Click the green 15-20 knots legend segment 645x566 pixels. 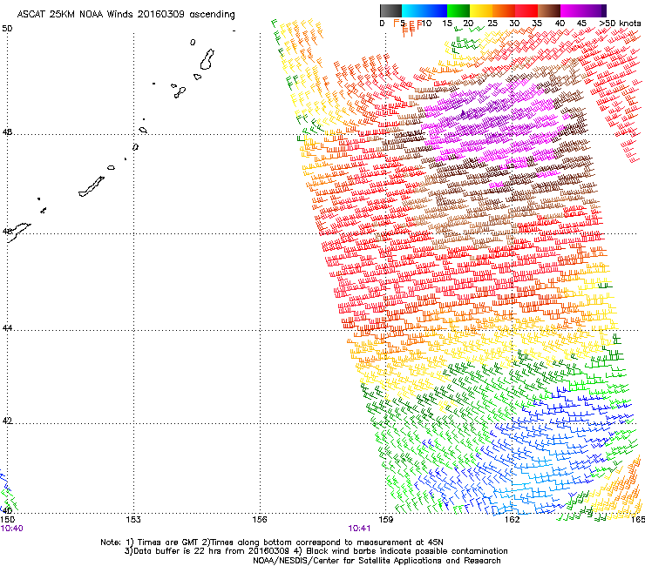click(458, 10)
